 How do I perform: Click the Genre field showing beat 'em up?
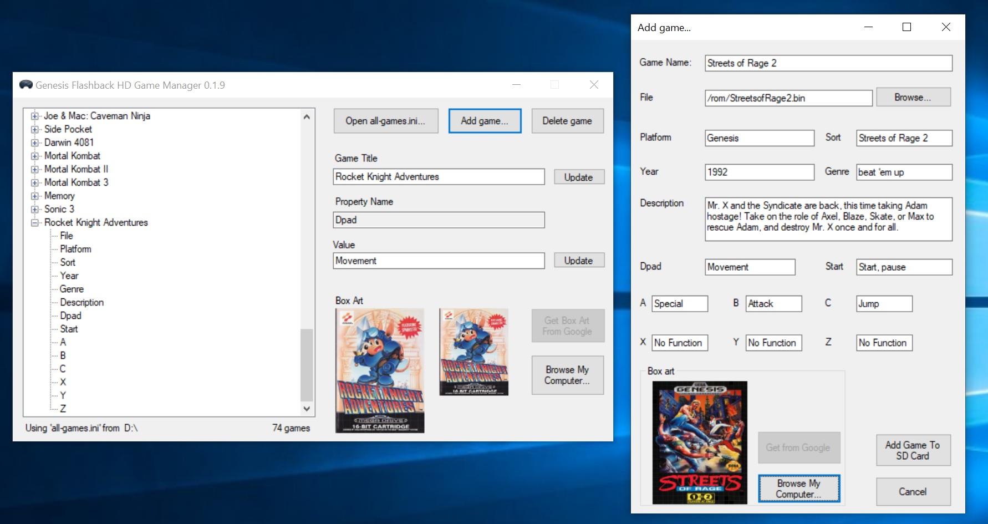click(x=904, y=172)
